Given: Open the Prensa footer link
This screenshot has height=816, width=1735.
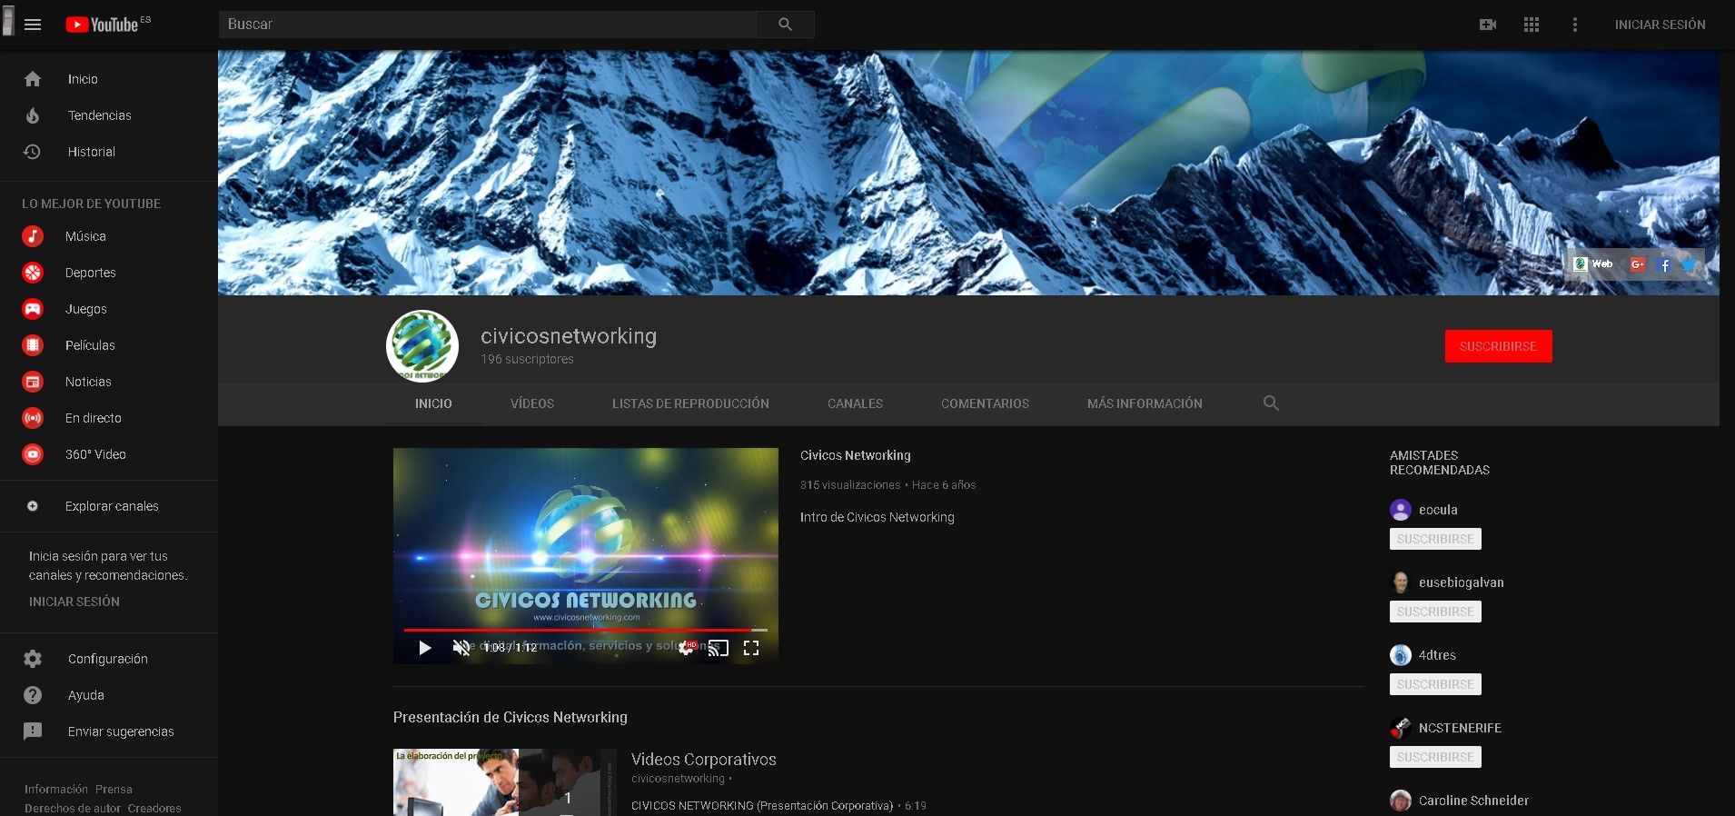Looking at the screenshot, I should 114,790.
